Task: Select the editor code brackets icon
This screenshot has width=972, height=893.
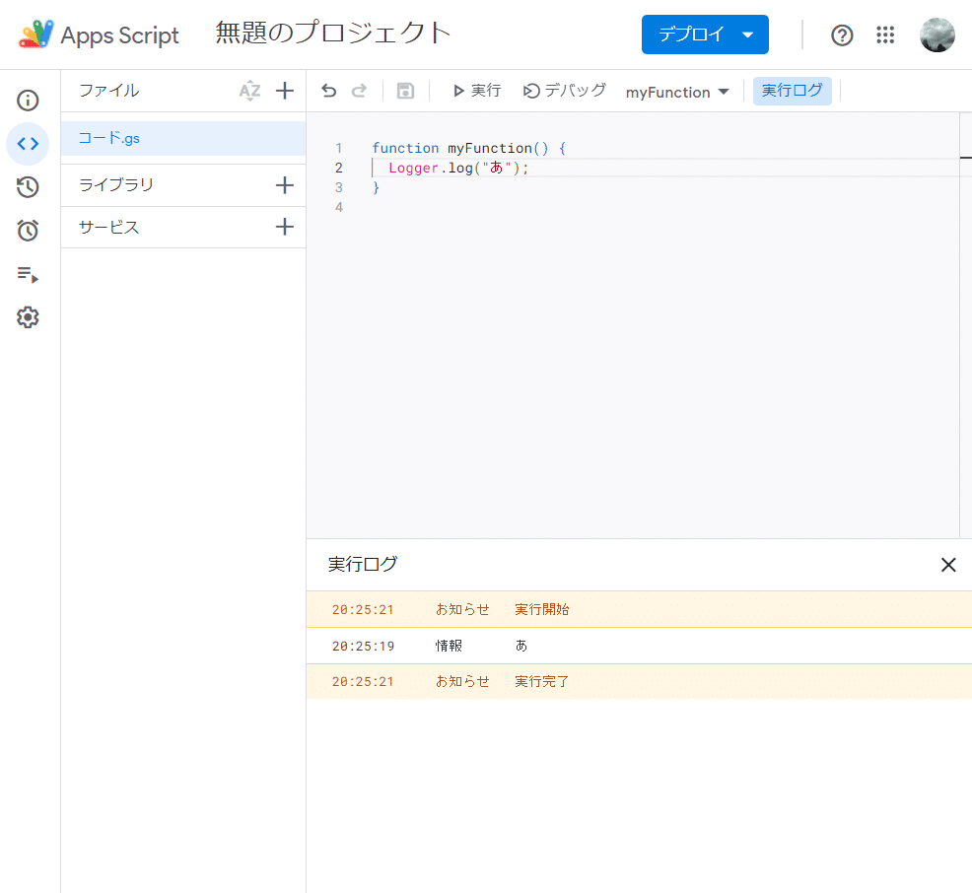Action: 28,144
